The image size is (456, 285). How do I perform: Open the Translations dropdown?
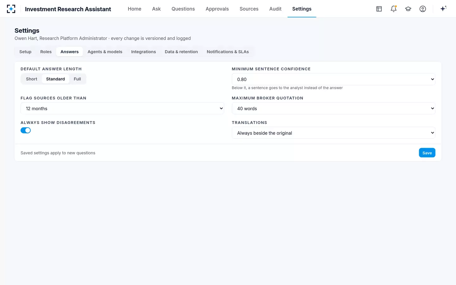[x=333, y=133]
